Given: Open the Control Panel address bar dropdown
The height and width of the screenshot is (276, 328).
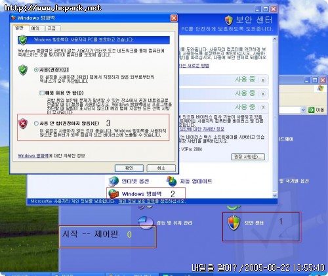Looking at the screenshot, I should coord(303,110).
